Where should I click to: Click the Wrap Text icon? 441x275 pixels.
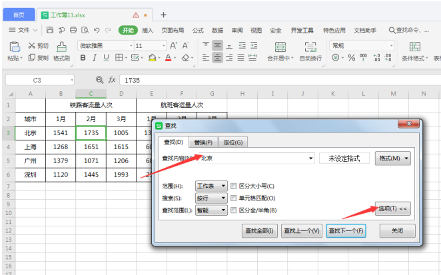pyautogui.click(x=310, y=47)
